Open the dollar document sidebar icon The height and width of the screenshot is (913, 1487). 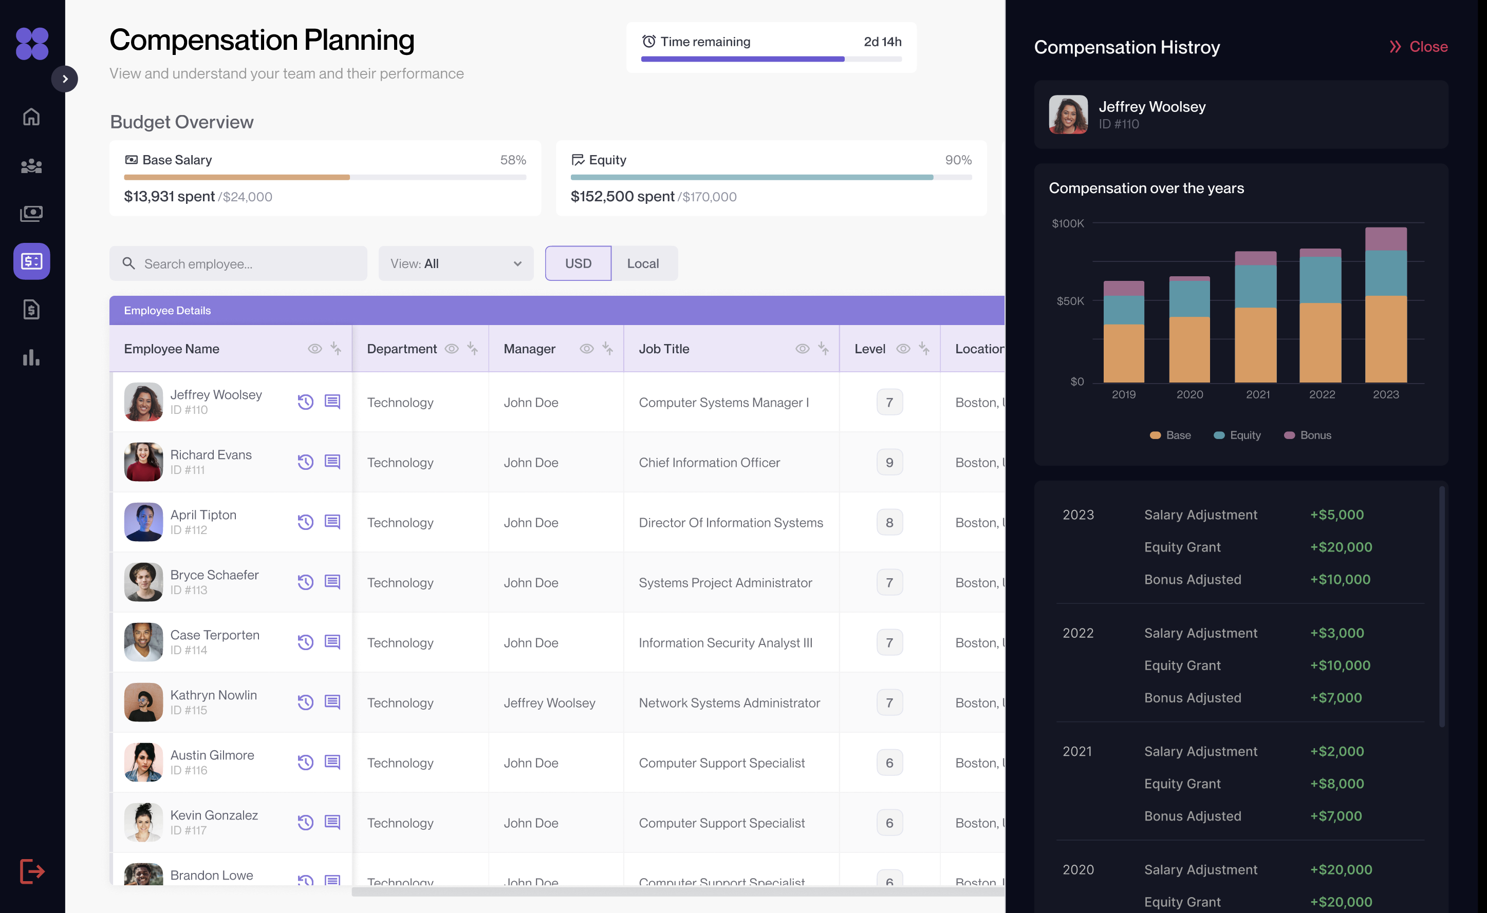click(x=31, y=309)
